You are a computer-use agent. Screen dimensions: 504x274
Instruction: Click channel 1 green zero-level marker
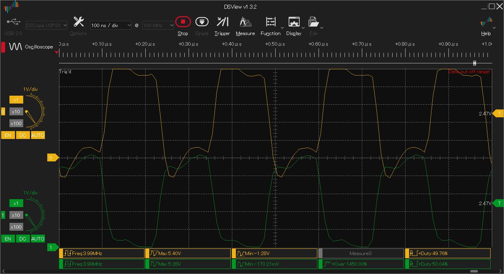tap(53, 247)
